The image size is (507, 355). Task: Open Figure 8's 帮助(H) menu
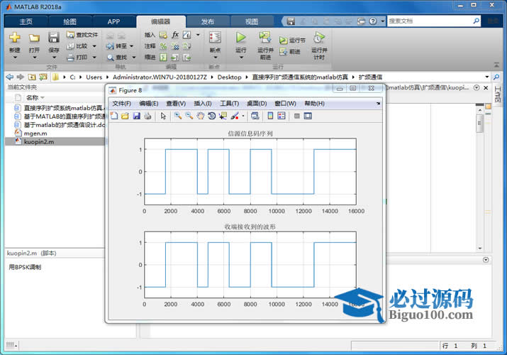coord(315,104)
